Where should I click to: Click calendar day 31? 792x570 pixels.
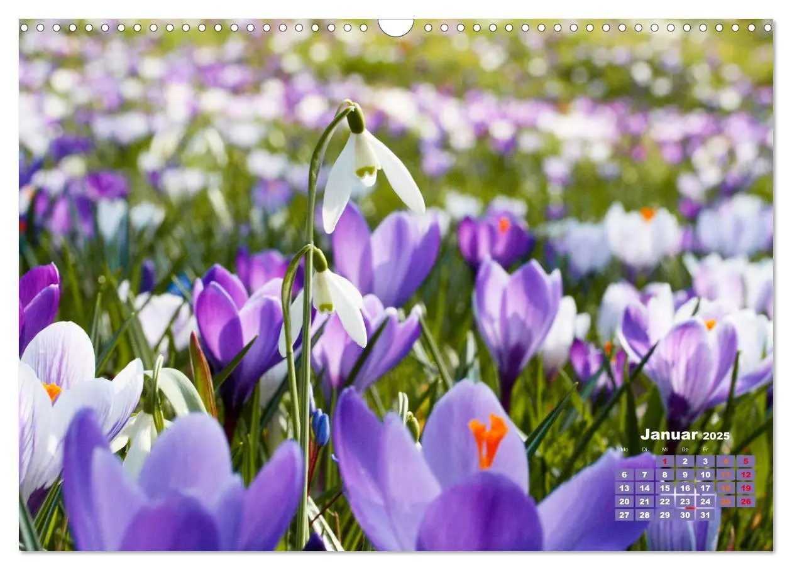(x=705, y=515)
